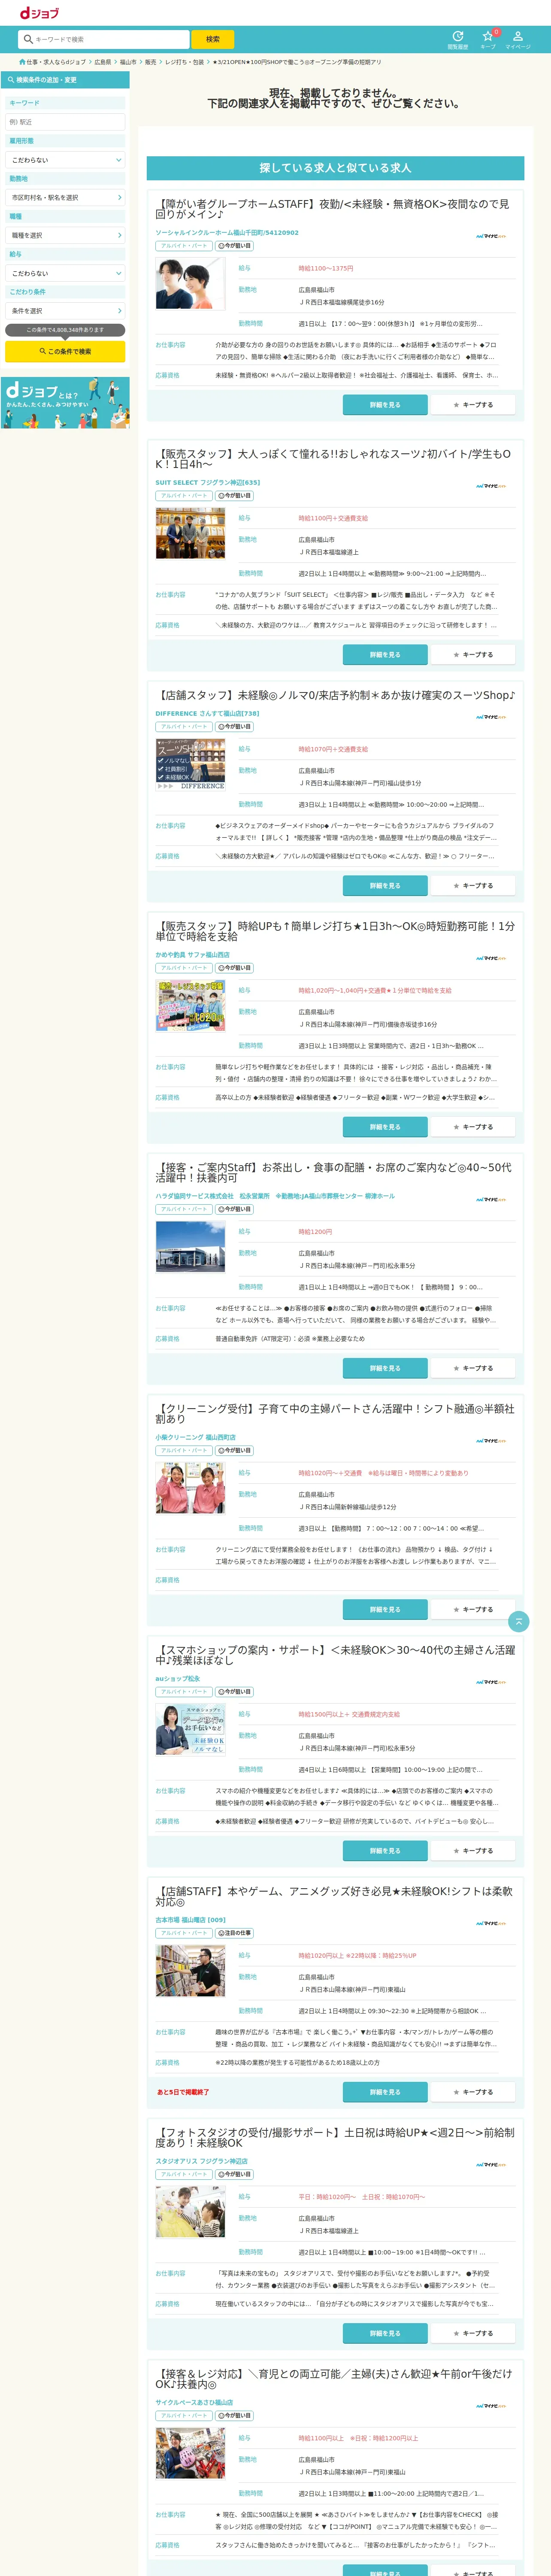
Task: Open 古本市場 store photo thumbnail
Action: click(x=190, y=1970)
